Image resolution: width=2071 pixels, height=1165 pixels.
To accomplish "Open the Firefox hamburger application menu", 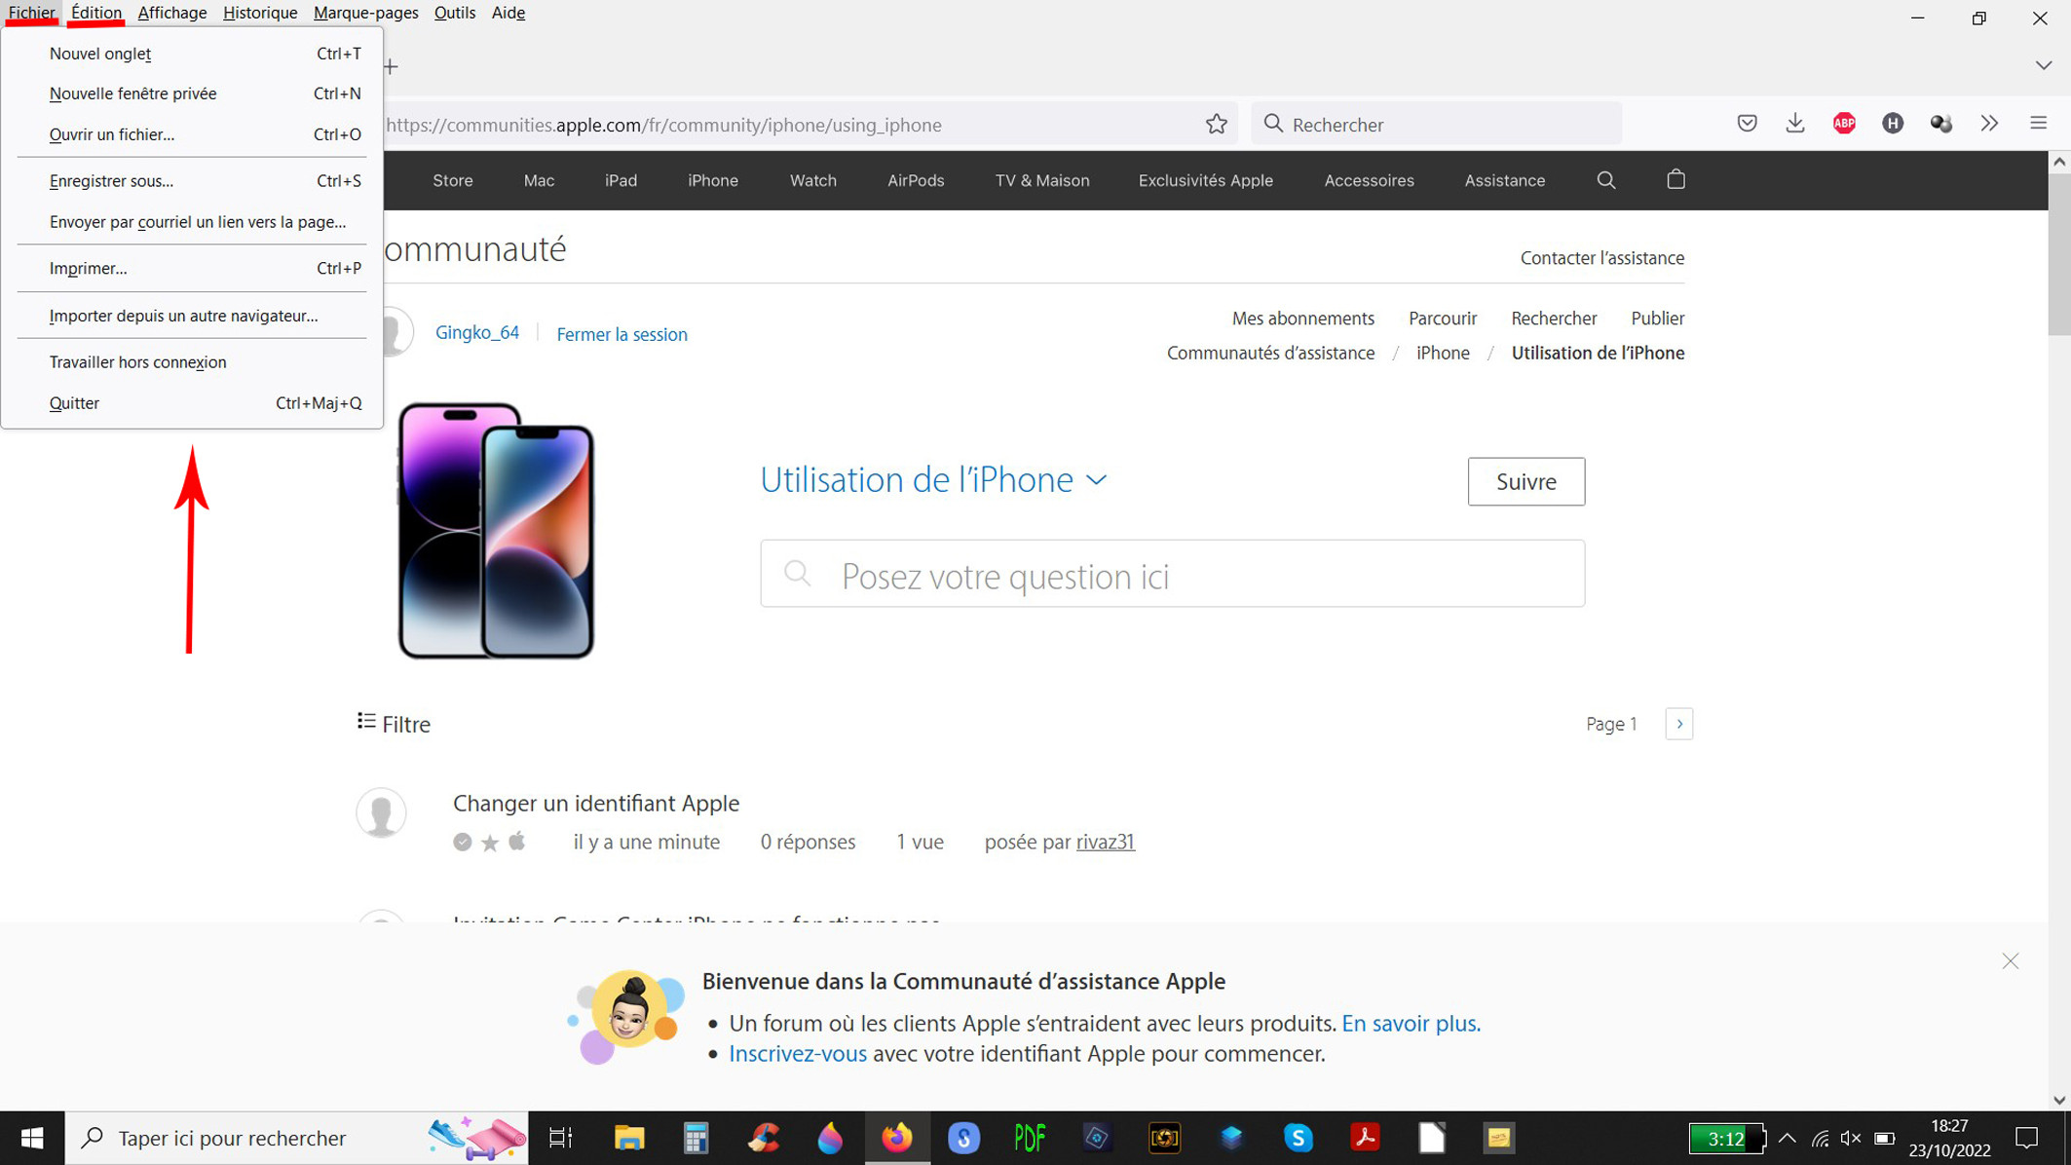I will pos(2038,124).
